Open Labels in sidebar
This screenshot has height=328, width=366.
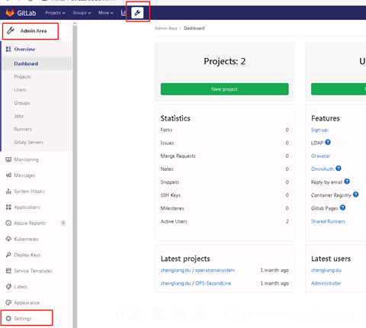point(21,287)
